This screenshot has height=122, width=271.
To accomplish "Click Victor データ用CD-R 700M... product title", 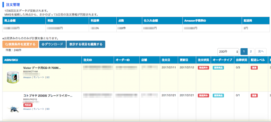I will 42,68.
